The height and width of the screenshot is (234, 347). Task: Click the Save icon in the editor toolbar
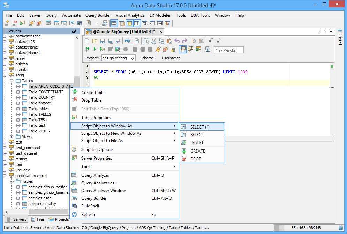pos(103,41)
